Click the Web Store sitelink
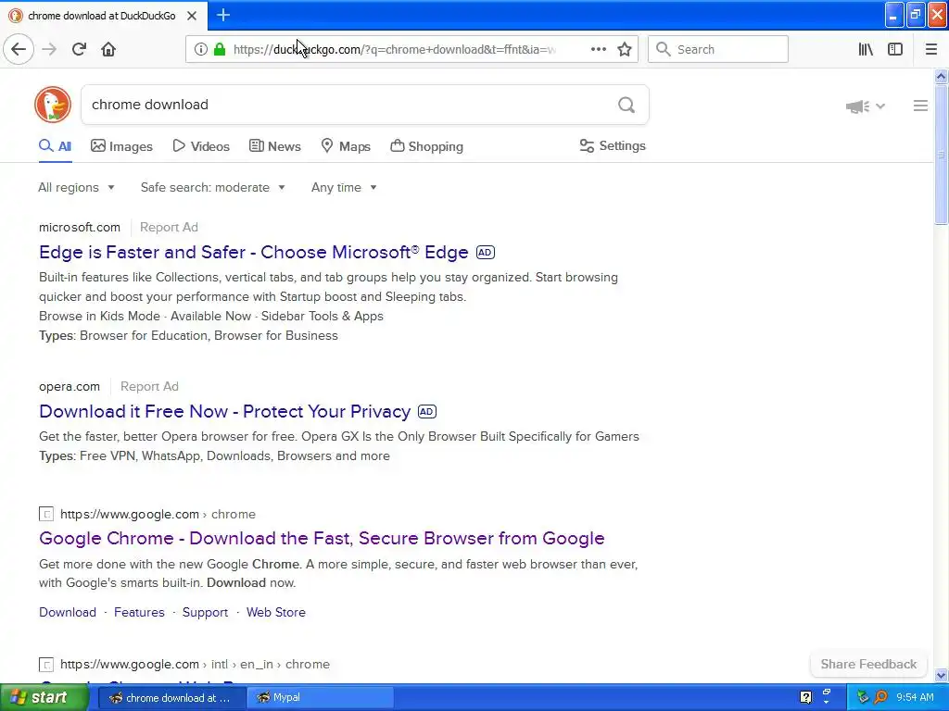Screen dimensions: 949x711 pos(276,613)
